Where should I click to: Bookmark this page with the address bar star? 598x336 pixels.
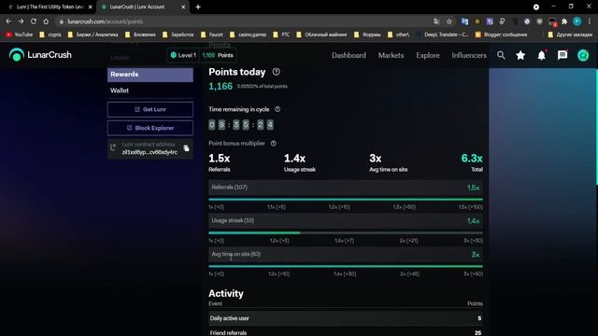[449, 21]
